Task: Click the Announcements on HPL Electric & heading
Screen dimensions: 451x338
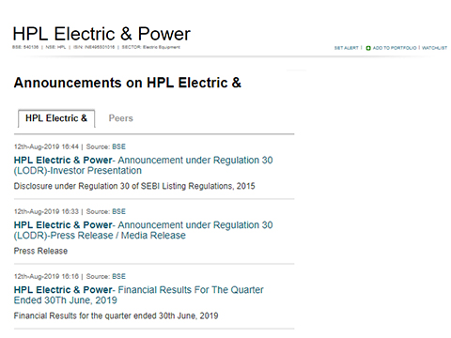Action: 128,83
